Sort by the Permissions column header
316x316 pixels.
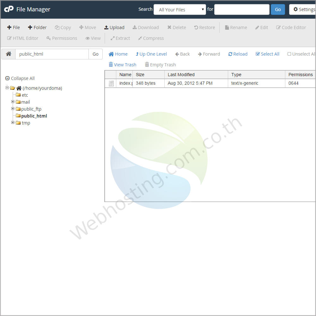pyautogui.click(x=301, y=75)
